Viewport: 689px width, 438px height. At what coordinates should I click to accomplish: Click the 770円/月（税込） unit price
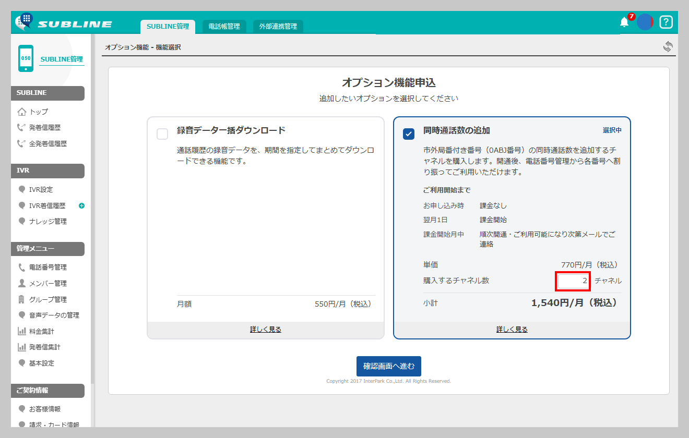[x=589, y=265]
